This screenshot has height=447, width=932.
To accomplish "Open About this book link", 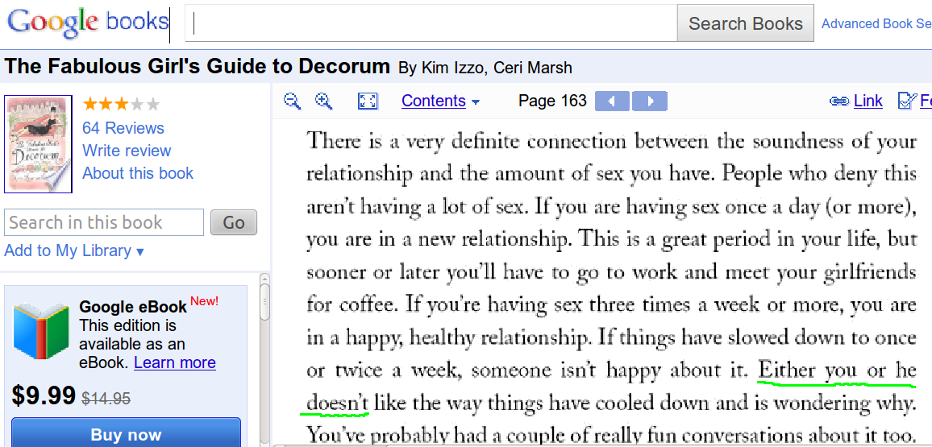I will pos(138,173).
